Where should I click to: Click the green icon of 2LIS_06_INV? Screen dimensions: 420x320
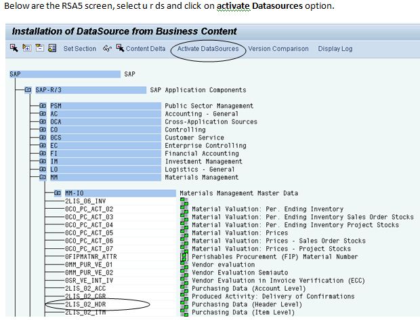point(184,201)
